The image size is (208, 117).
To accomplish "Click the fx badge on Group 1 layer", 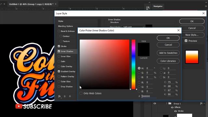I will pyautogui.click(x=201, y=103).
